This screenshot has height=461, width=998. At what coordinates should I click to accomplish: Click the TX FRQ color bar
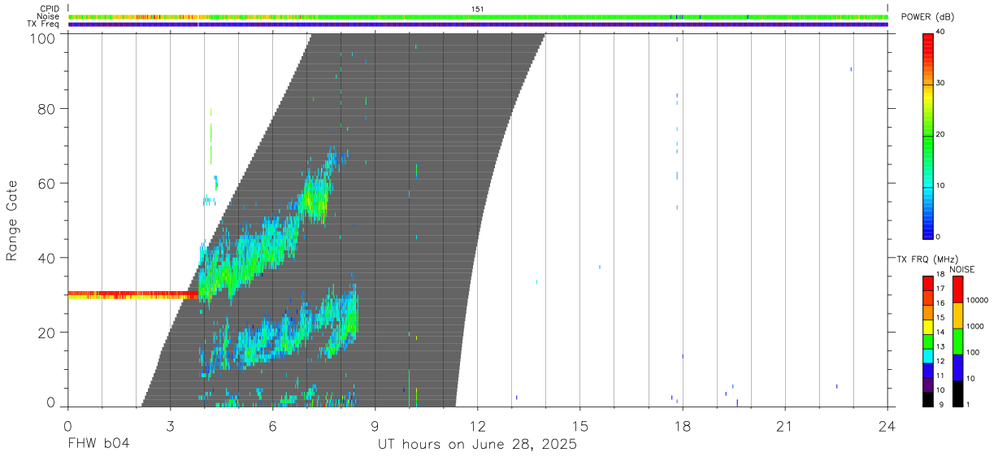coord(927,341)
